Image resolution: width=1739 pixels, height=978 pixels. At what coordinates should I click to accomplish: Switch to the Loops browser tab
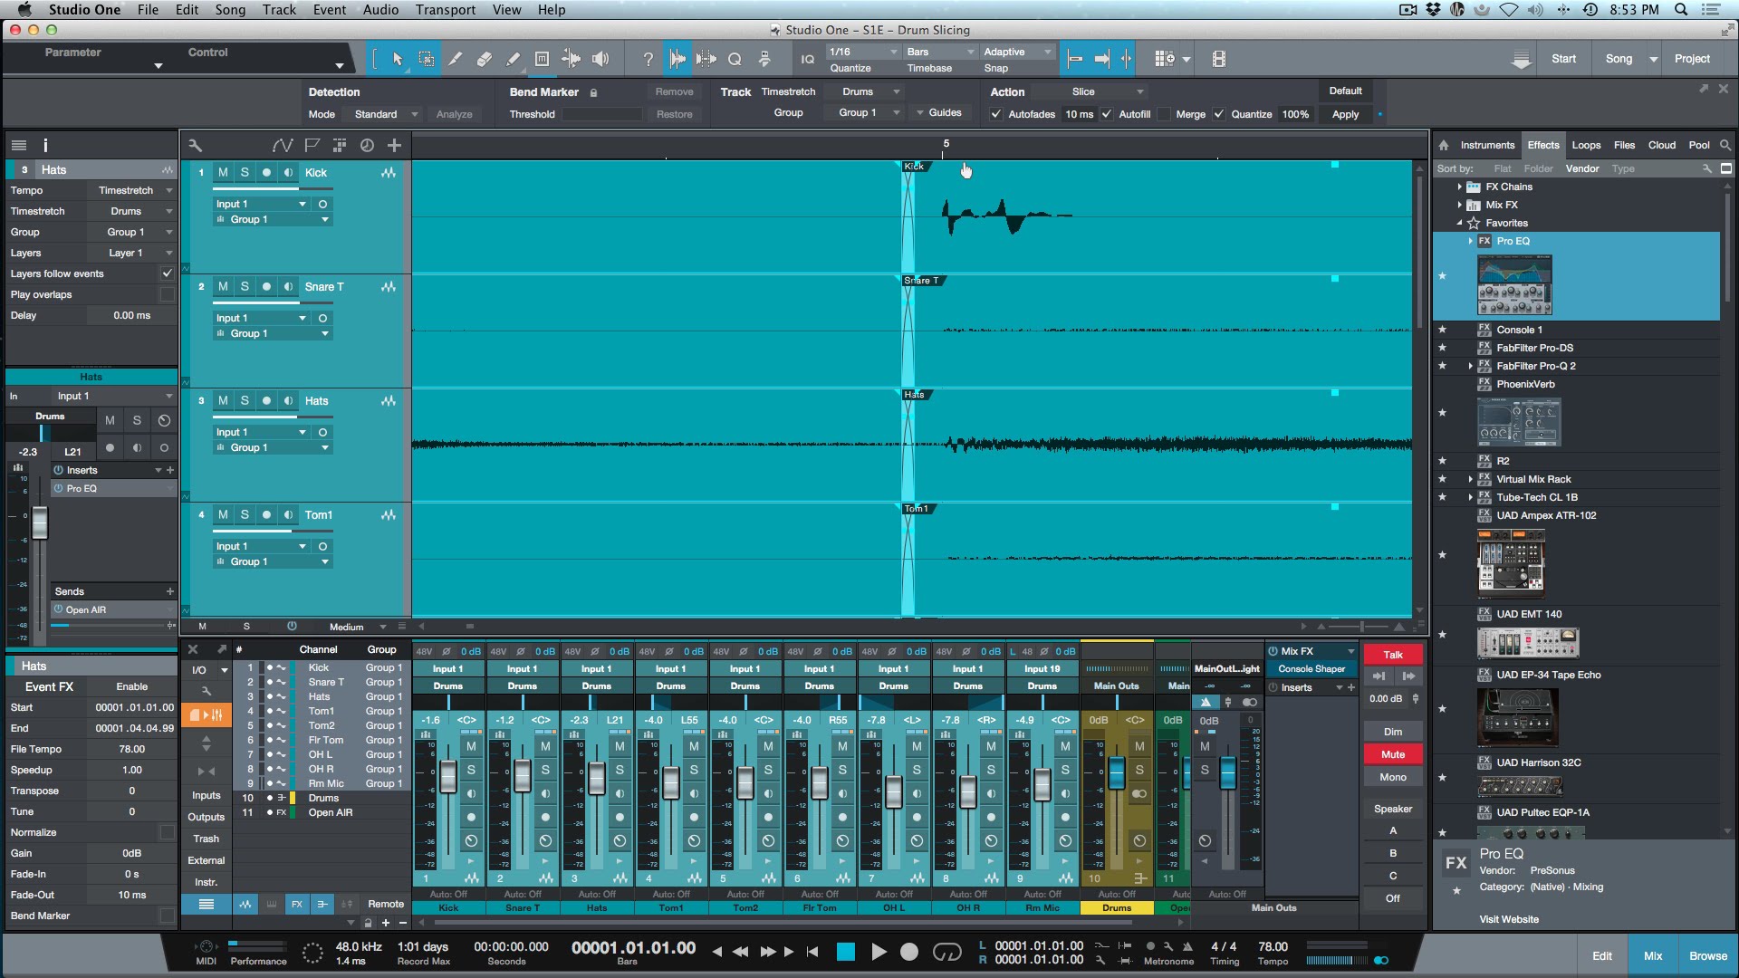(1585, 145)
